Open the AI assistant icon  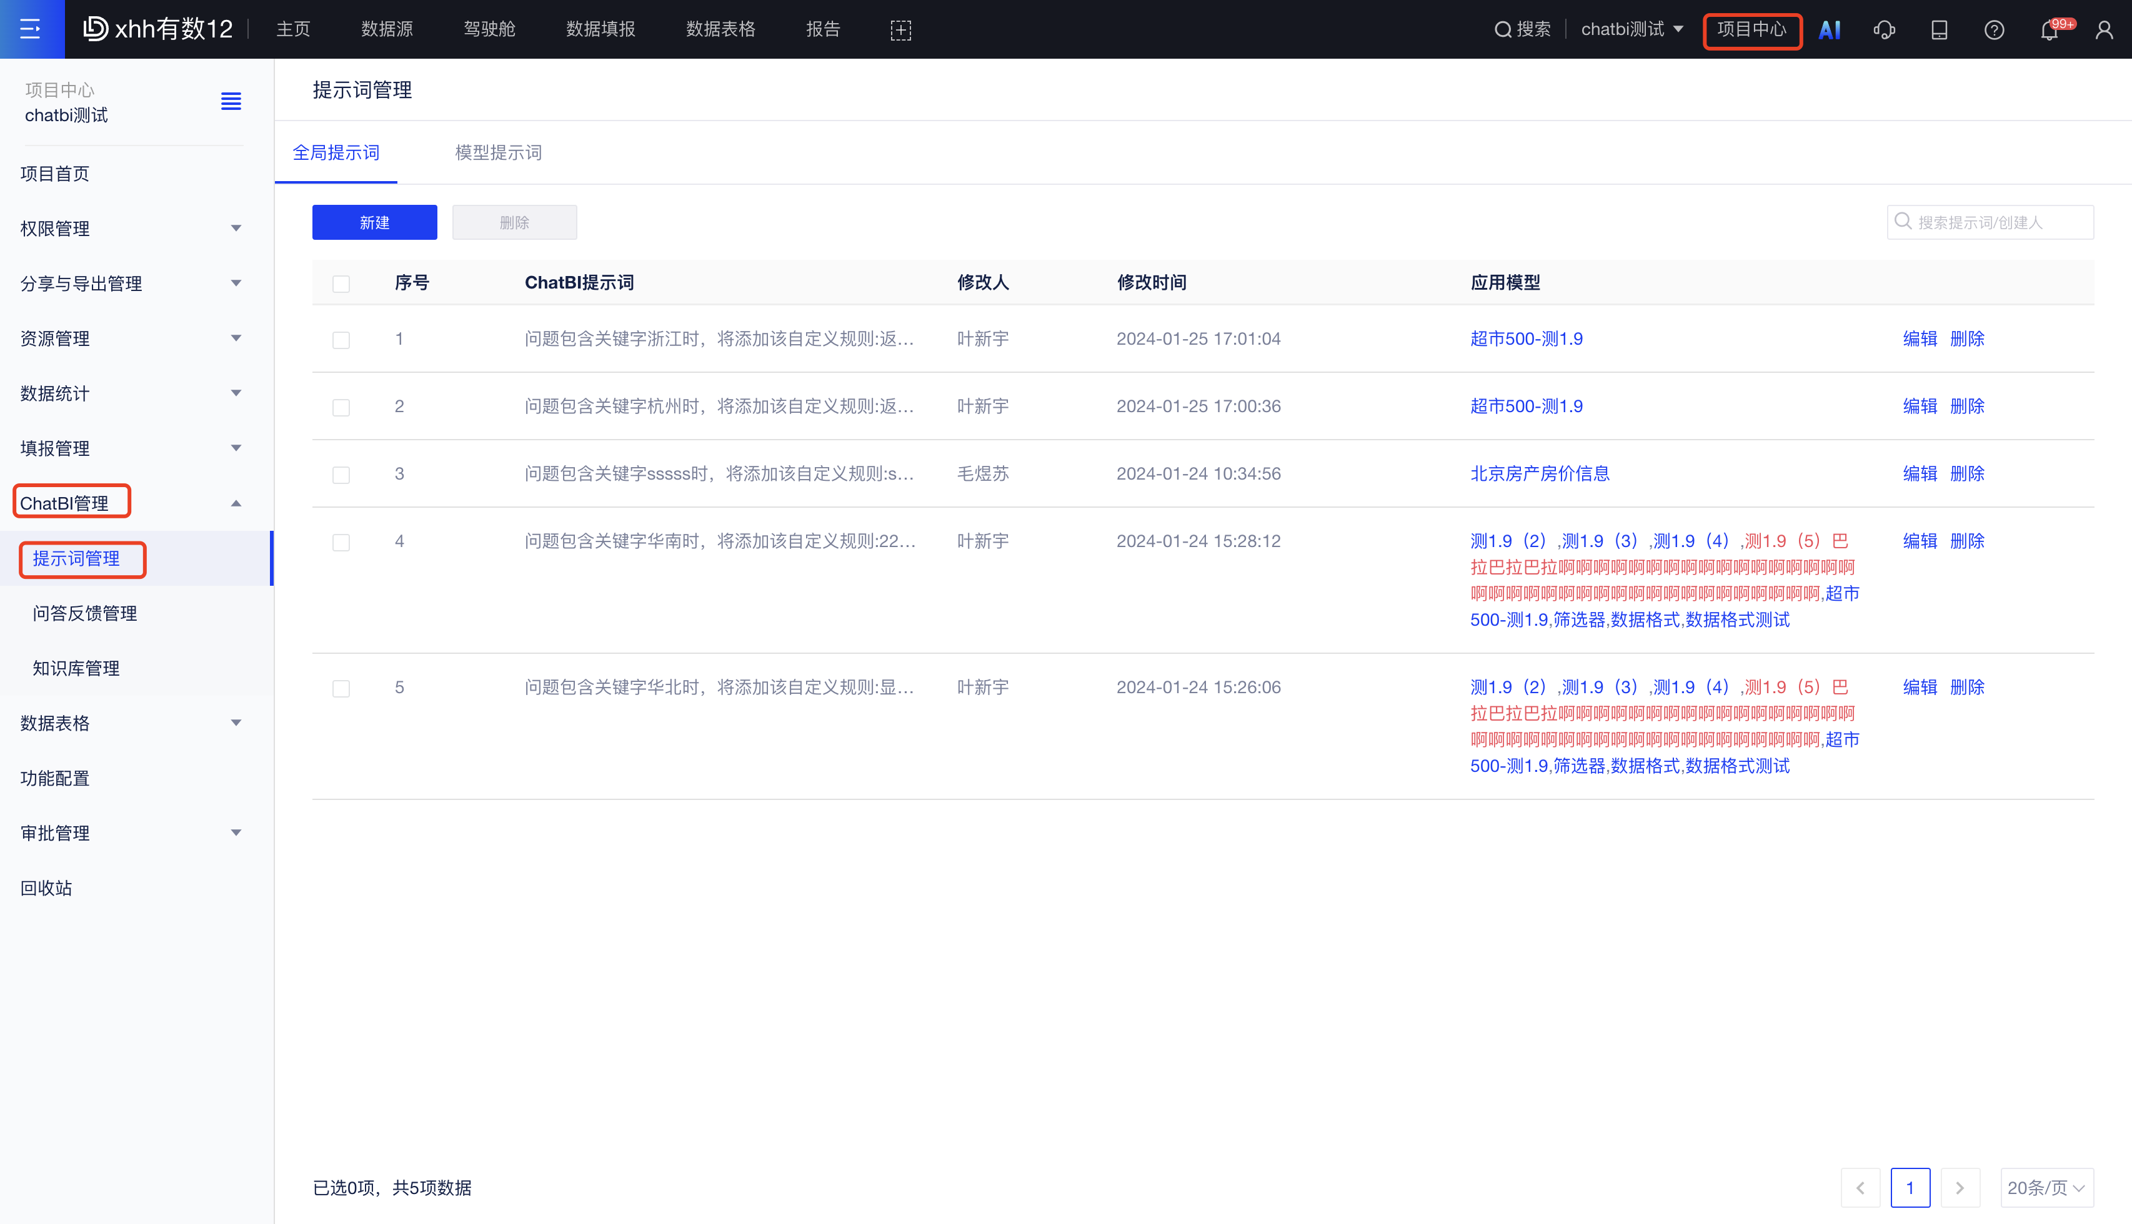[x=1829, y=30]
